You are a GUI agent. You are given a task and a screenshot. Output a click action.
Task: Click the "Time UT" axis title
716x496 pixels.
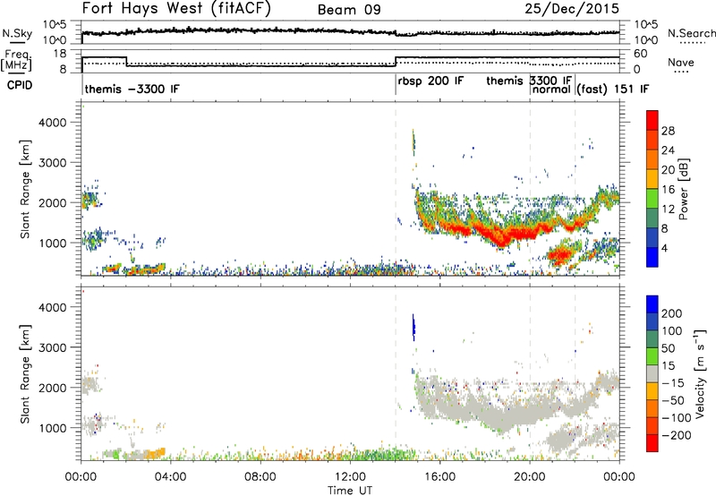point(350,490)
